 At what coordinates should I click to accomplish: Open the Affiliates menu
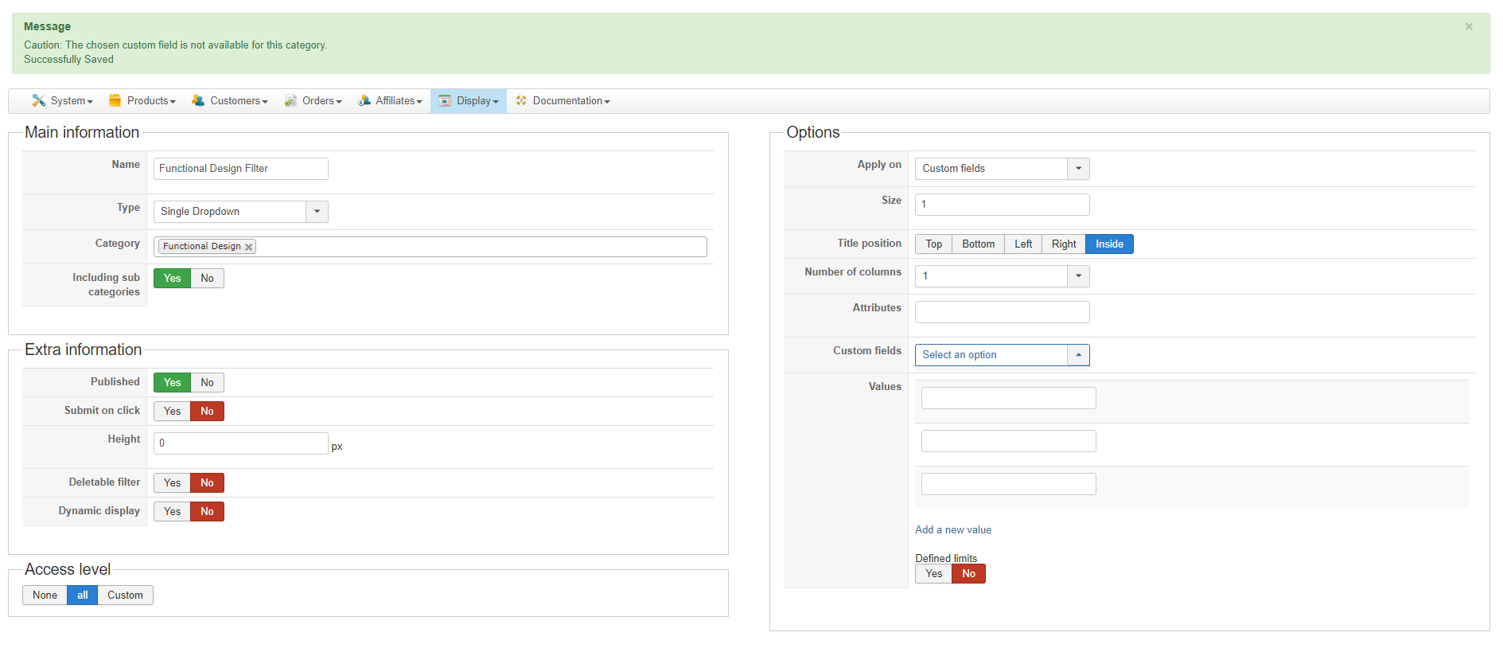coord(390,100)
